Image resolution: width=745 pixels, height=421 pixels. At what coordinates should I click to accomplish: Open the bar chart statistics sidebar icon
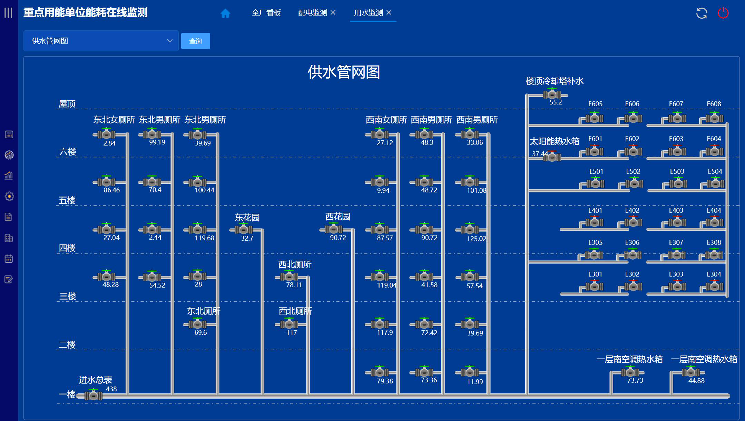pyautogui.click(x=9, y=176)
